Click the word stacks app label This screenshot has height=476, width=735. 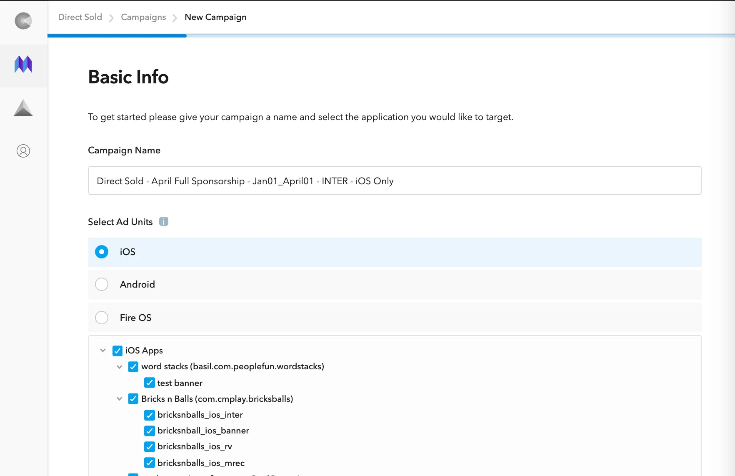232,366
